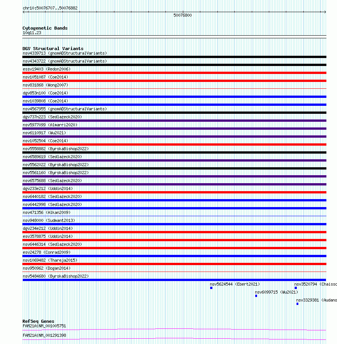Screen dimensions: 337x344
Task: Select the thin red line for nsv831868 (Wong2007)
Action: pos(174,89)
